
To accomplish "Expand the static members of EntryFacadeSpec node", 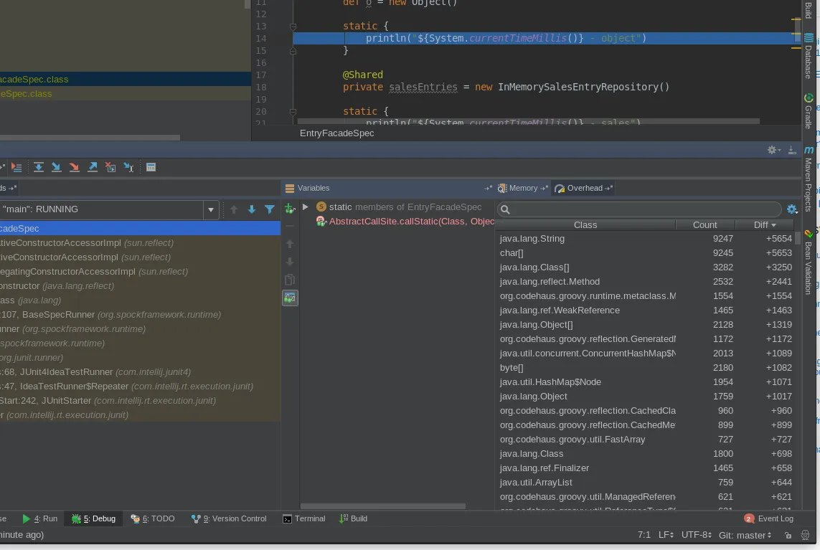I will tap(306, 207).
